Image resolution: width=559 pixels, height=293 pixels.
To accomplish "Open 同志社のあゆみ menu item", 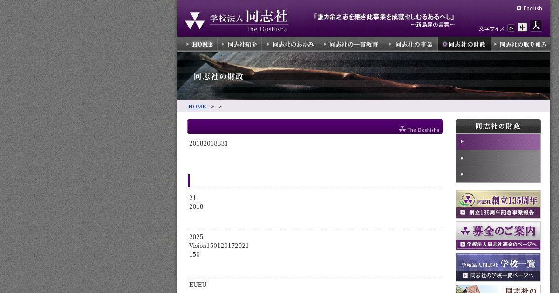I will 290,44.
